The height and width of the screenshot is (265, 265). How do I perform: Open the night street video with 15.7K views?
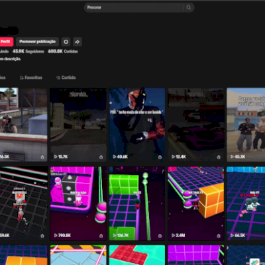point(78,125)
